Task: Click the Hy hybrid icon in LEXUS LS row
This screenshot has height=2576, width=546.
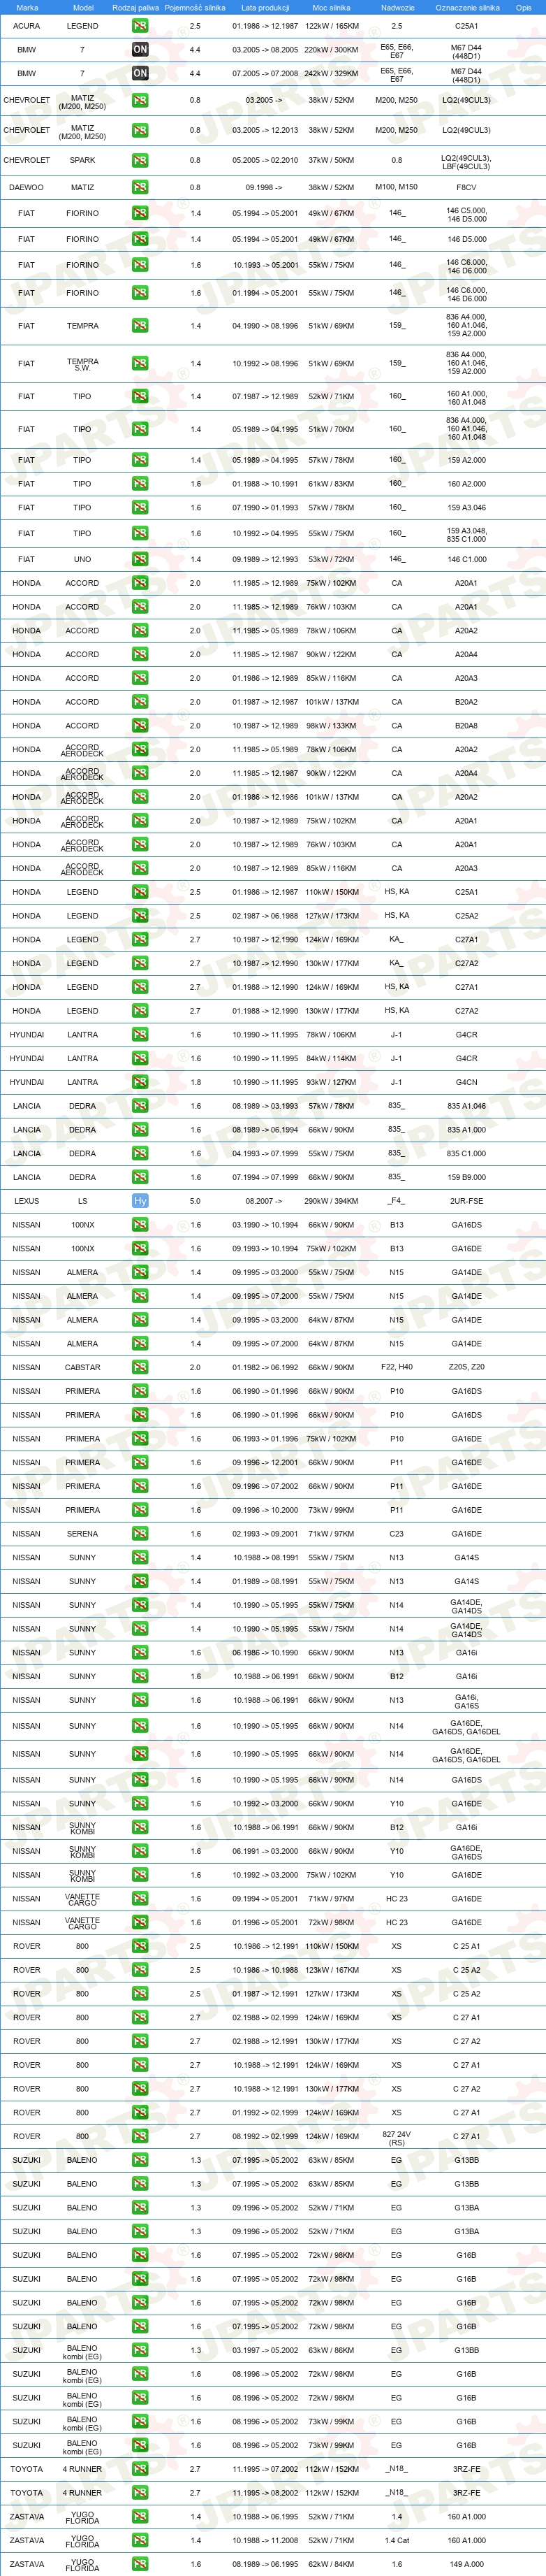Action: (x=140, y=1201)
